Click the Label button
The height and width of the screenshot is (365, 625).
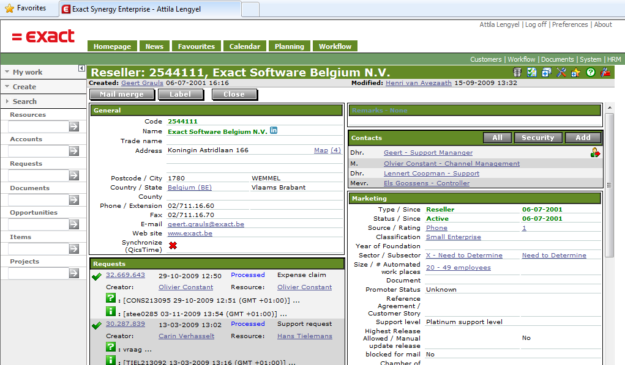click(x=180, y=94)
